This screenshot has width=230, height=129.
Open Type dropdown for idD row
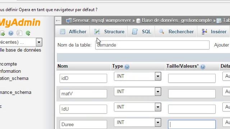click(x=137, y=76)
